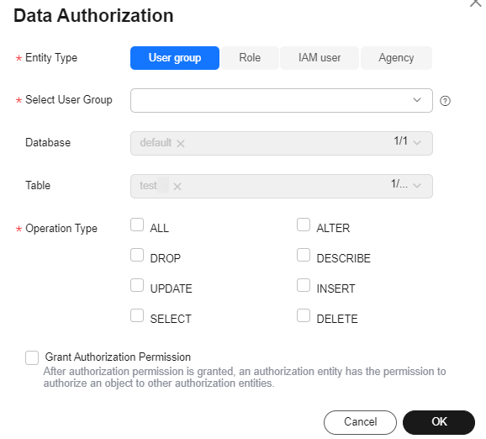This screenshot has height=439, width=486.
Task: Check the ALL operation checkbox
Action: click(137, 225)
